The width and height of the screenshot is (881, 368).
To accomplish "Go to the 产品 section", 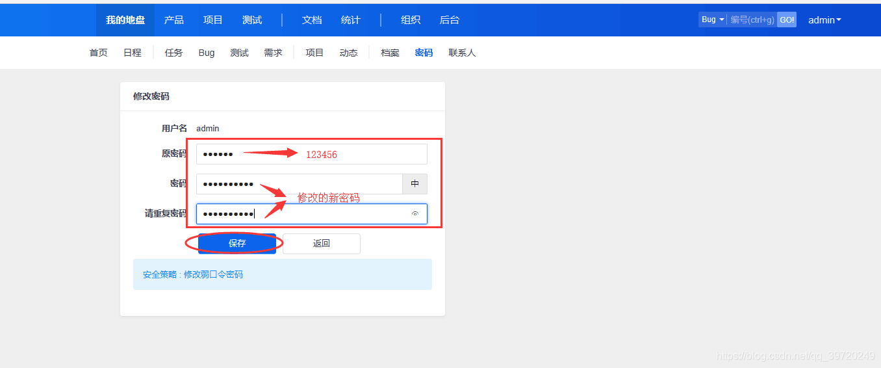I will click(x=174, y=20).
